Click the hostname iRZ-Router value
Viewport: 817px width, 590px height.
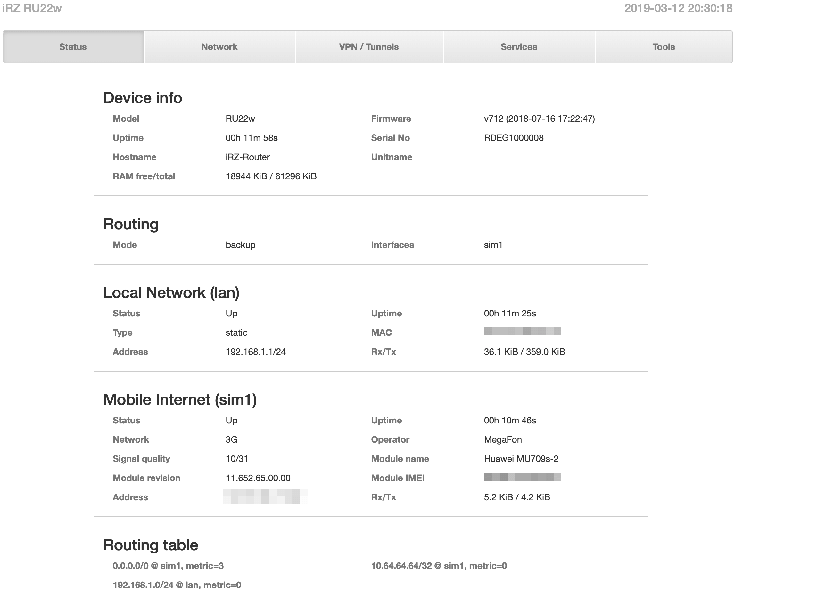pos(247,157)
